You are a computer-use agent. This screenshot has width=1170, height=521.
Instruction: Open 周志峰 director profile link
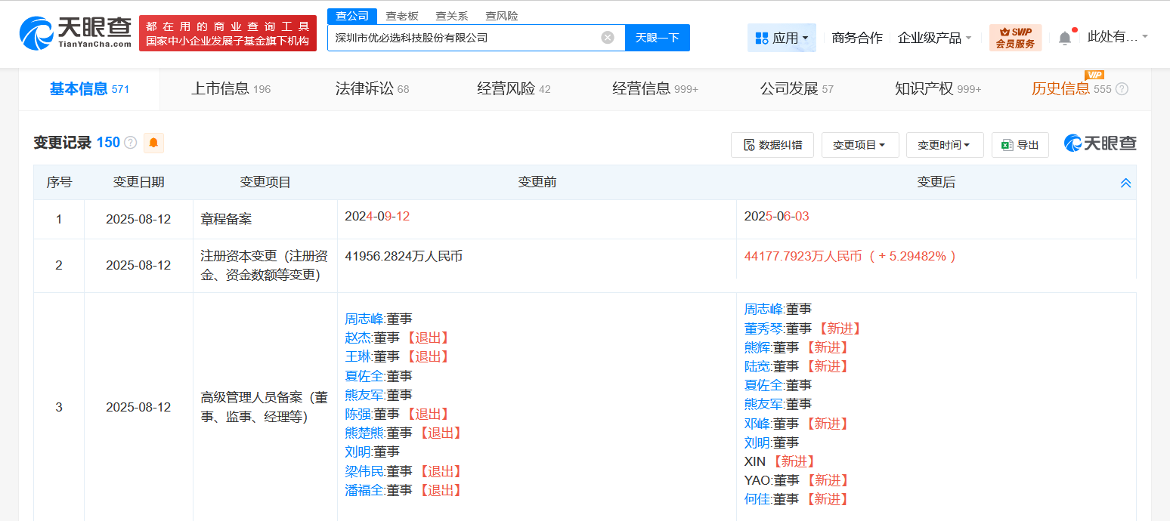click(x=364, y=318)
